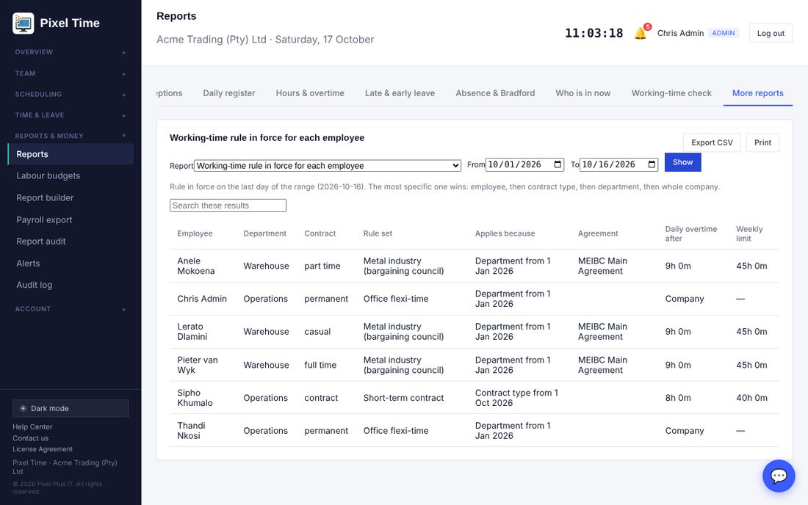The width and height of the screenshot is (808, 505).
Task: Collapse the Reports & Money section
Action: point(71,136)
